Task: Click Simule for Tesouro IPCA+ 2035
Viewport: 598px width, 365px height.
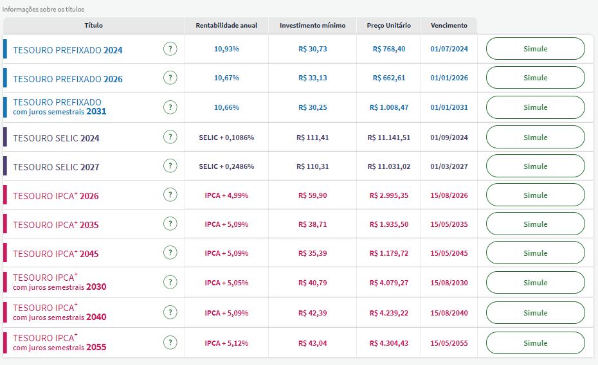Action: (x=536, y=224)
